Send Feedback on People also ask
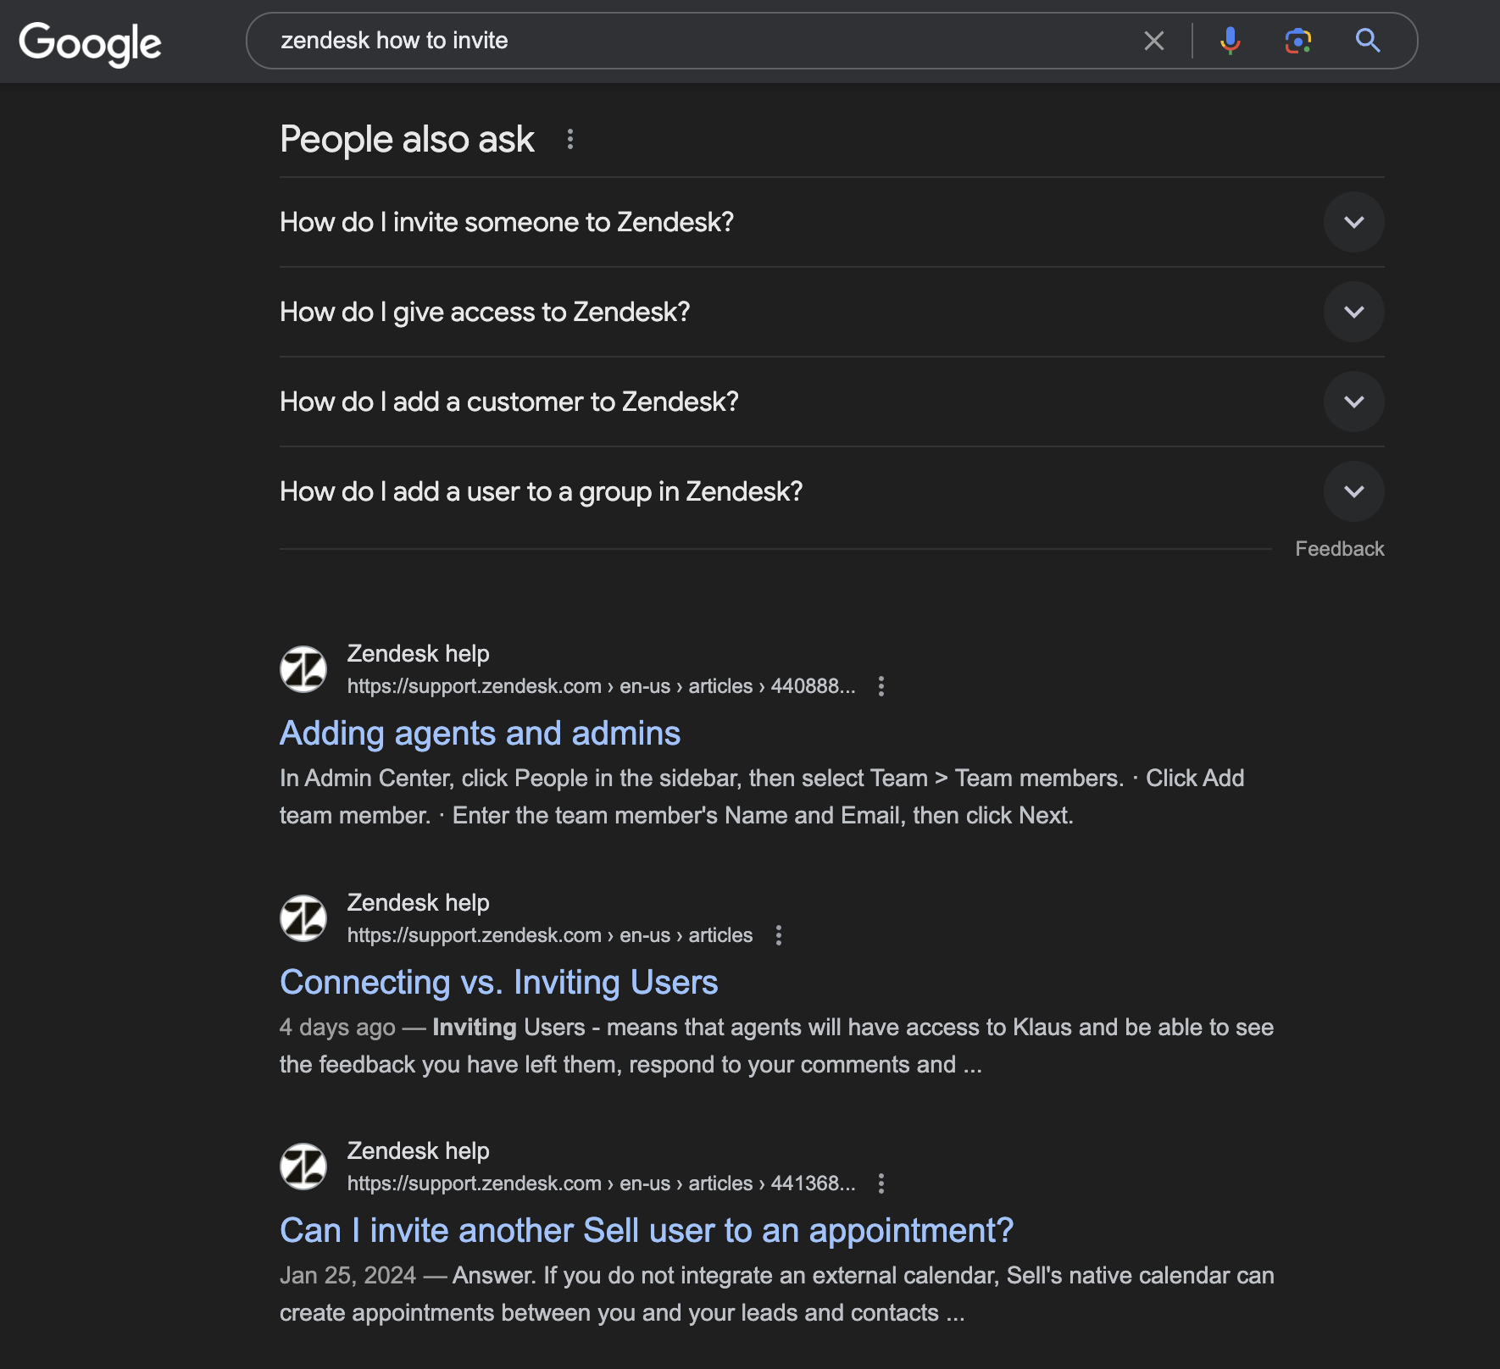Screen dimensions: 1500x1369 pyautogui.click(x=1339, y=548)
